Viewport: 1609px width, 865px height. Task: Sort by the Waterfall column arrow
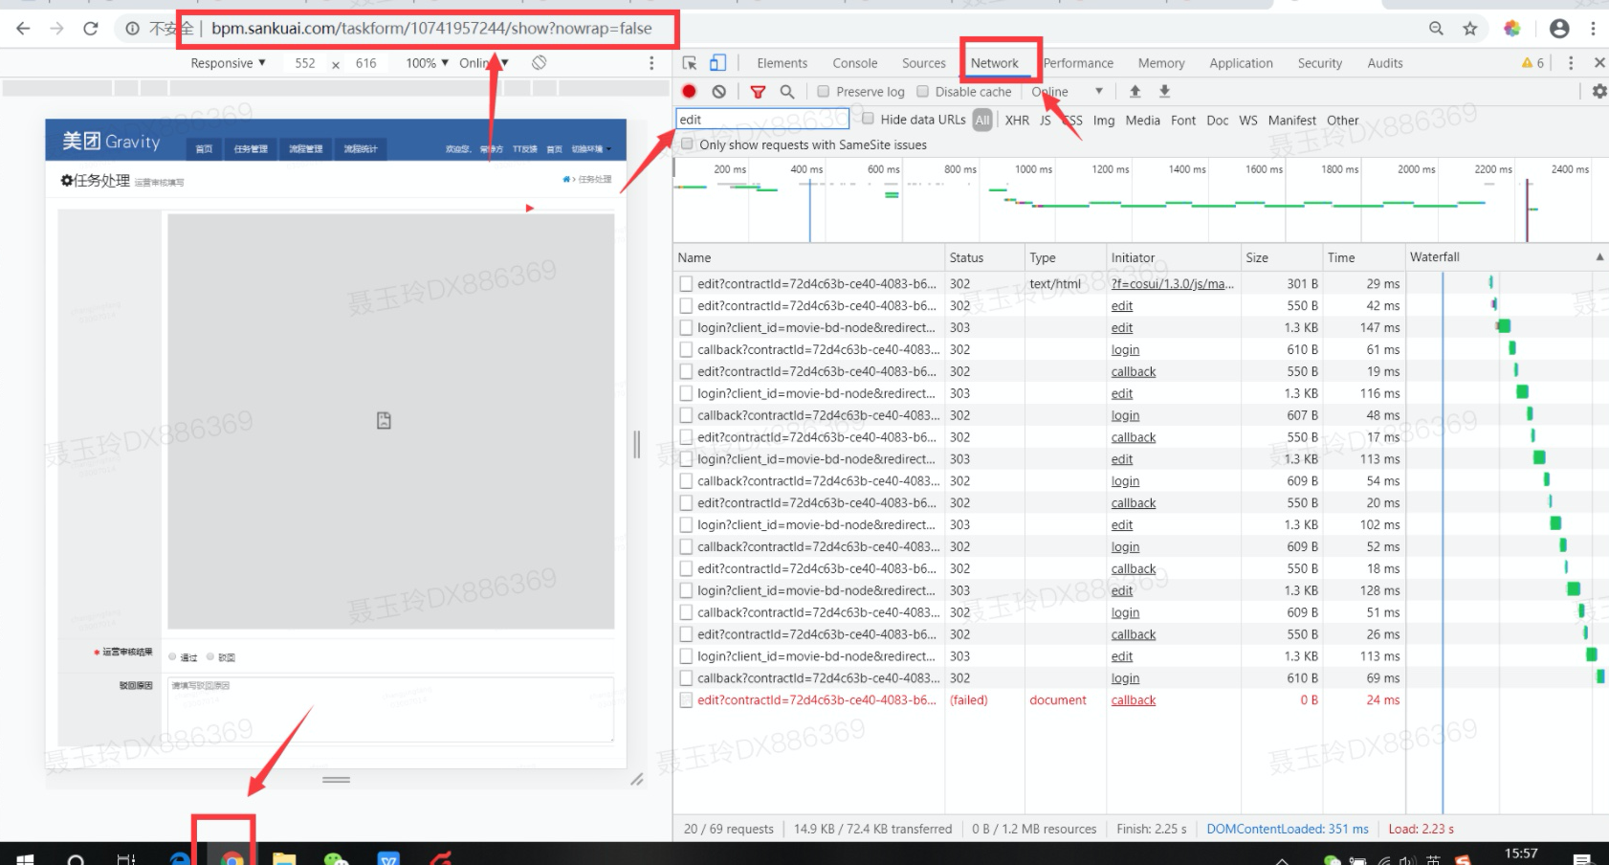[x=1599, y=257]
